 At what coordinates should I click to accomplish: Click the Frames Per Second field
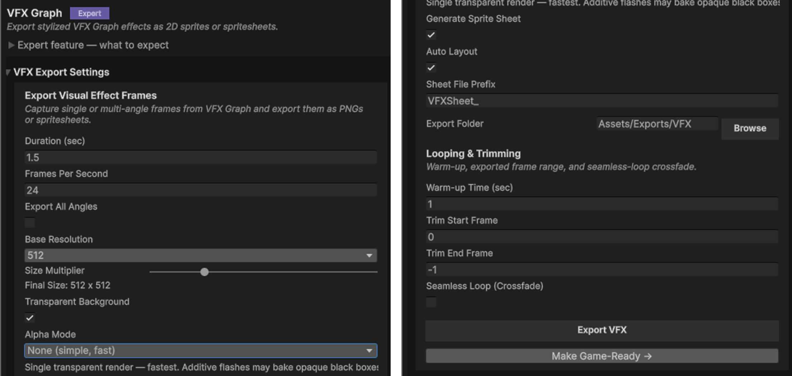click(201, 190)
